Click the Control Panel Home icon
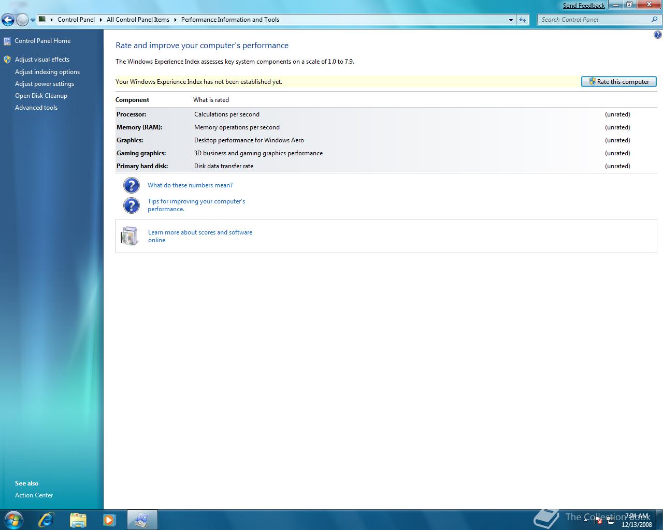Image resolution: width=663 pixels, height=530 pixels. click(7, 41)
